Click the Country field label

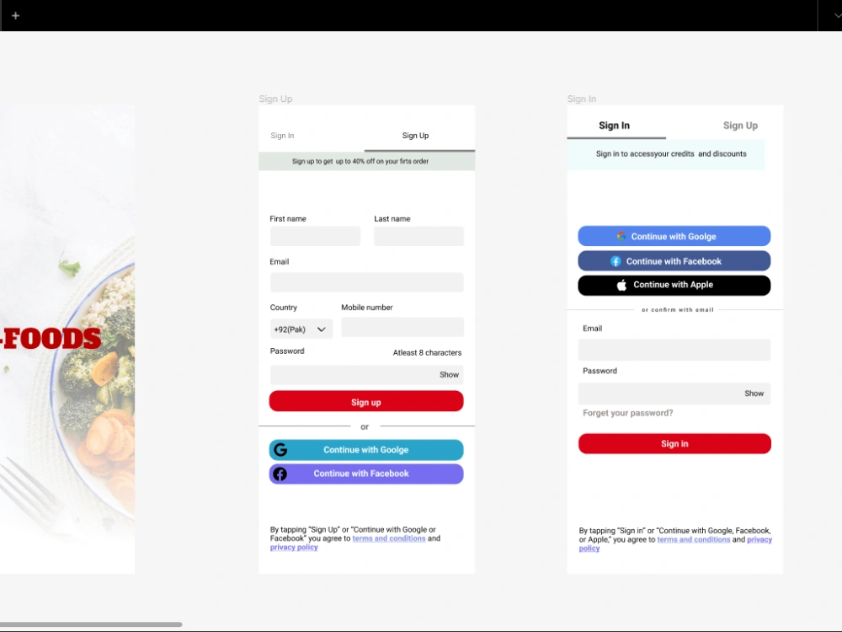(284, 308)
